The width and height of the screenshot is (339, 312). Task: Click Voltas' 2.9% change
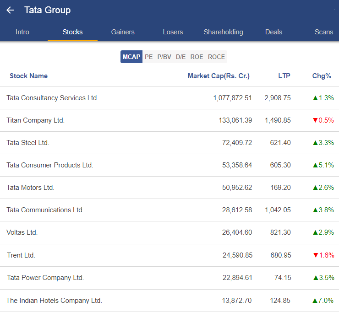323,232
